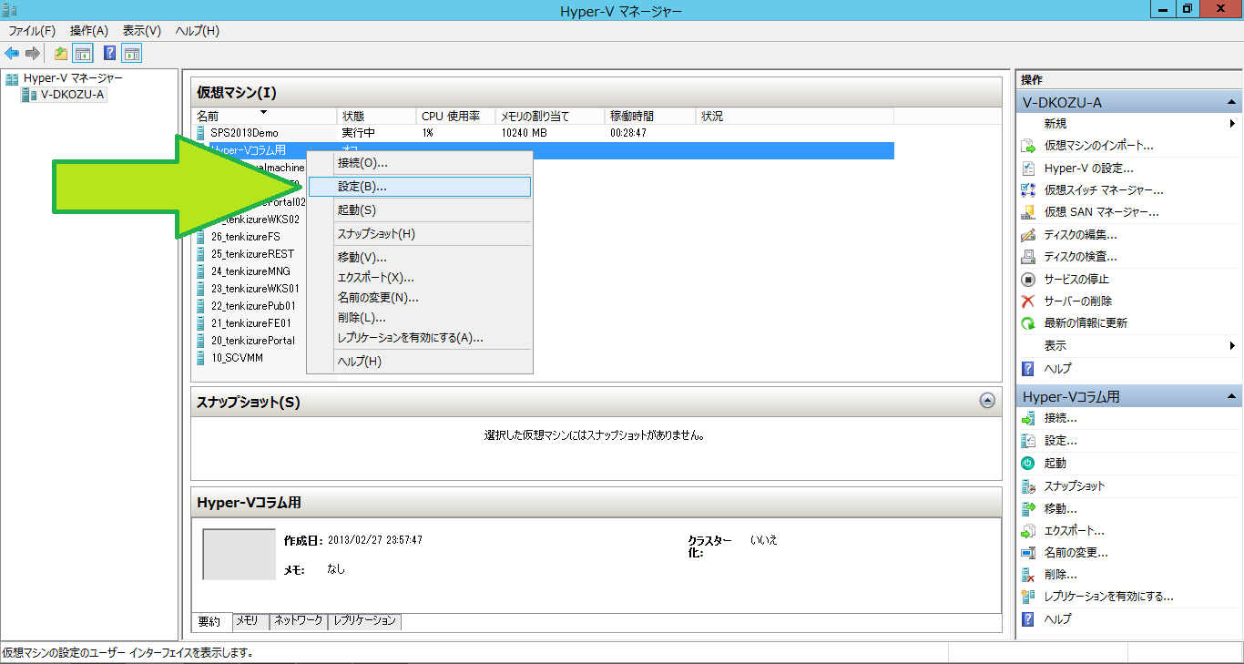Select the 24_tenkizureMNG virtual machine
The width and height of the screenshot is (1244, 664).
[x=250, y=271]
